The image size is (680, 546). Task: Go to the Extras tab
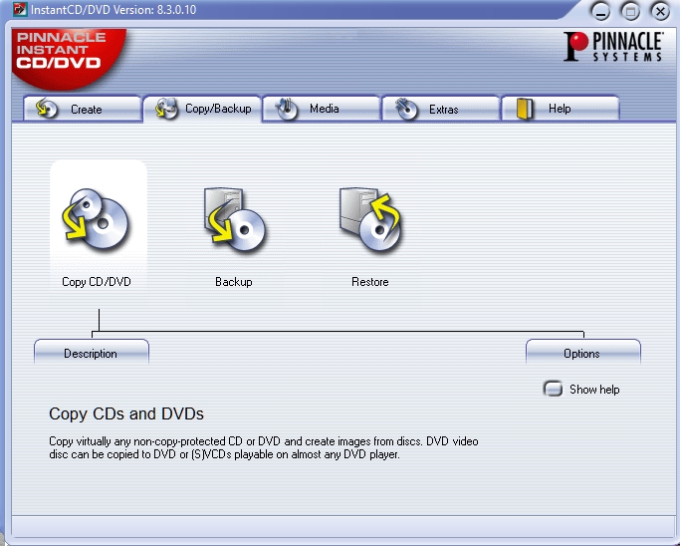click(x=441, y=109)
